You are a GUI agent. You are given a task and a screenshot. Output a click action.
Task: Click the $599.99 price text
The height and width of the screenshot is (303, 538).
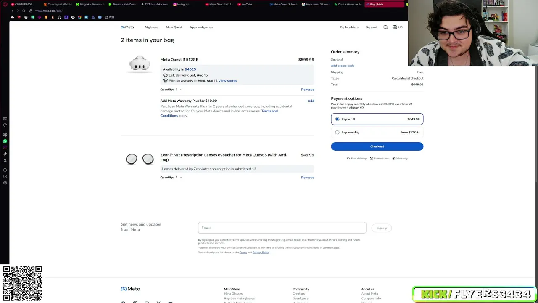pyautogui.click(x=306, y=60)
